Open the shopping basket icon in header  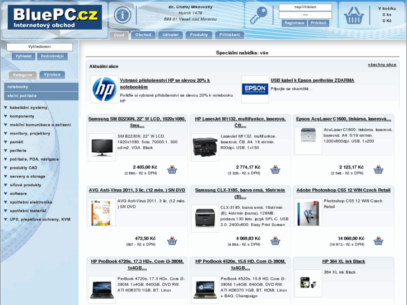click(x=353, y=15)
